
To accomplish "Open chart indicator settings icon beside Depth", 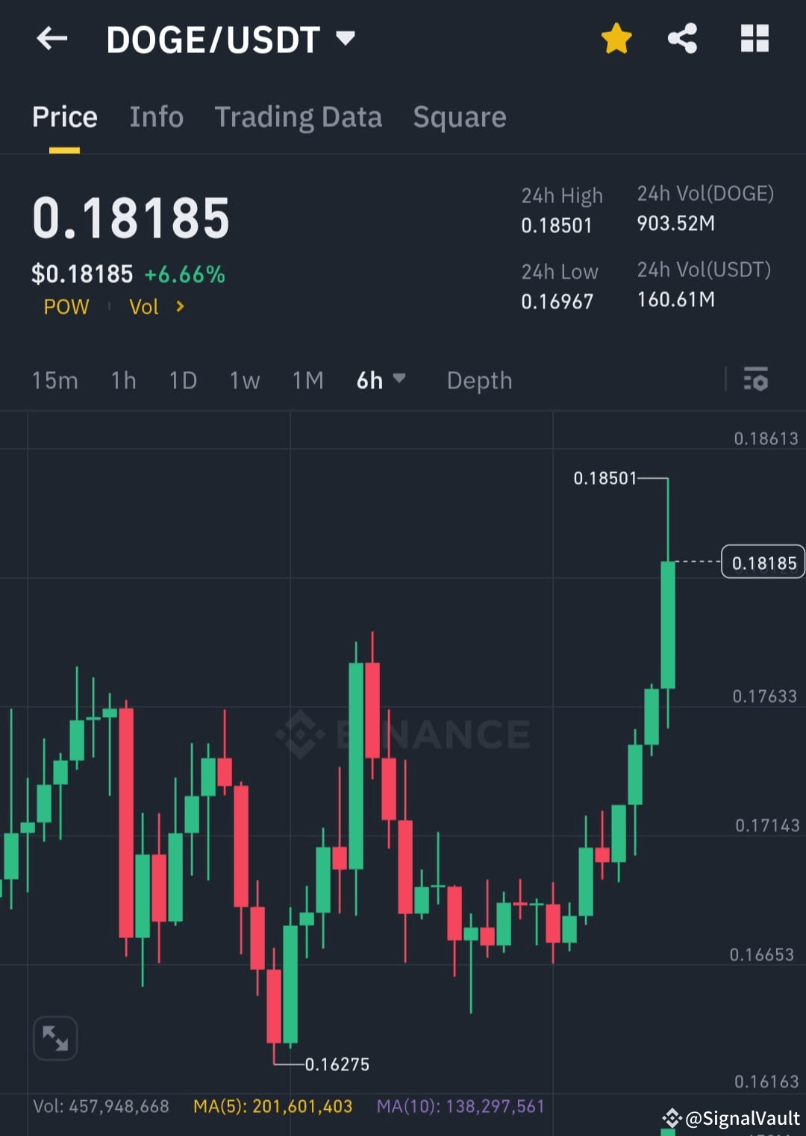I will [757, 380].
